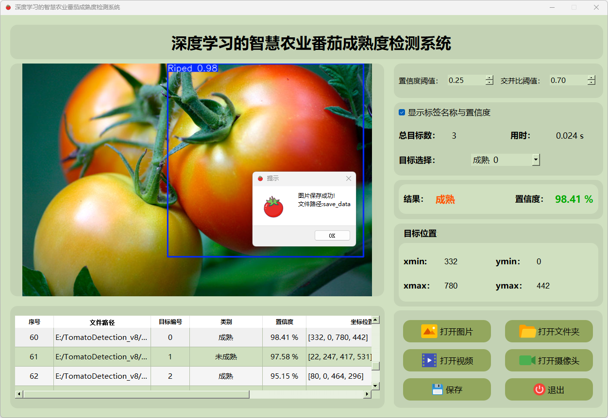Increase the confidence threshold with up arrow

[x=489, y=78]
